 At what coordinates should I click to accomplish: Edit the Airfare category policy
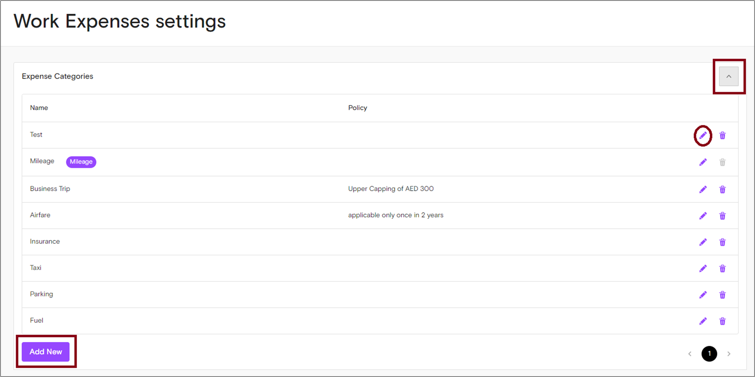703,215
